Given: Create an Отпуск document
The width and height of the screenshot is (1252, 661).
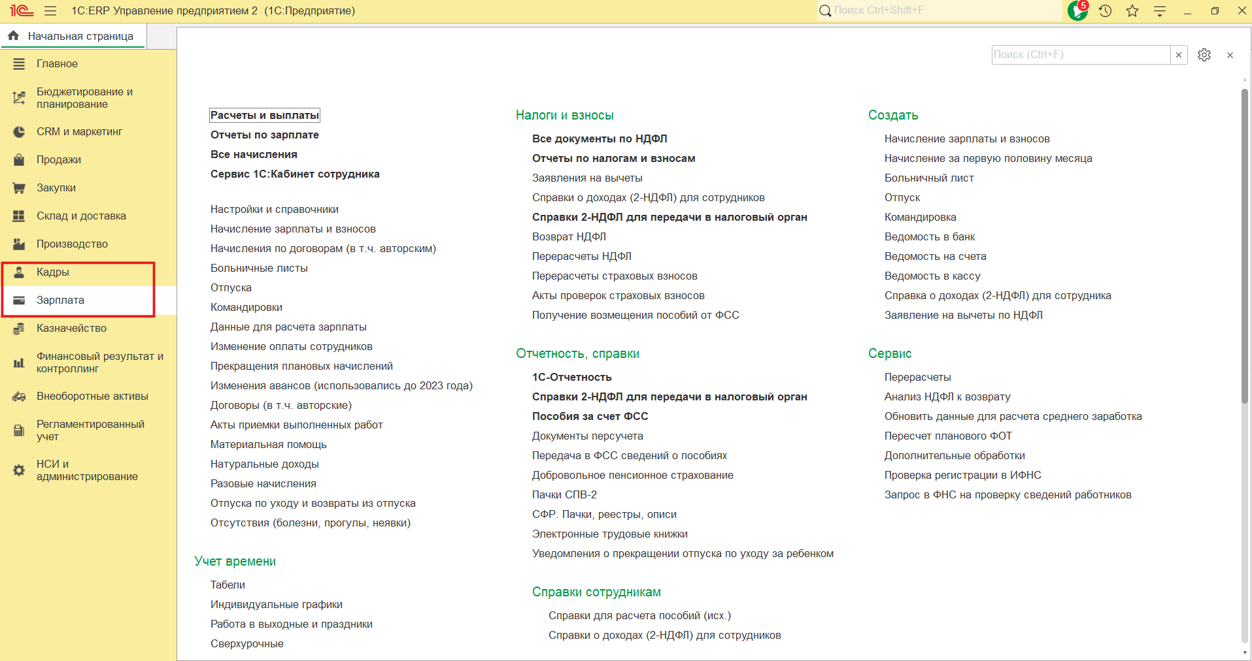Looking at the screenshot, I should [x=902, y=198].
